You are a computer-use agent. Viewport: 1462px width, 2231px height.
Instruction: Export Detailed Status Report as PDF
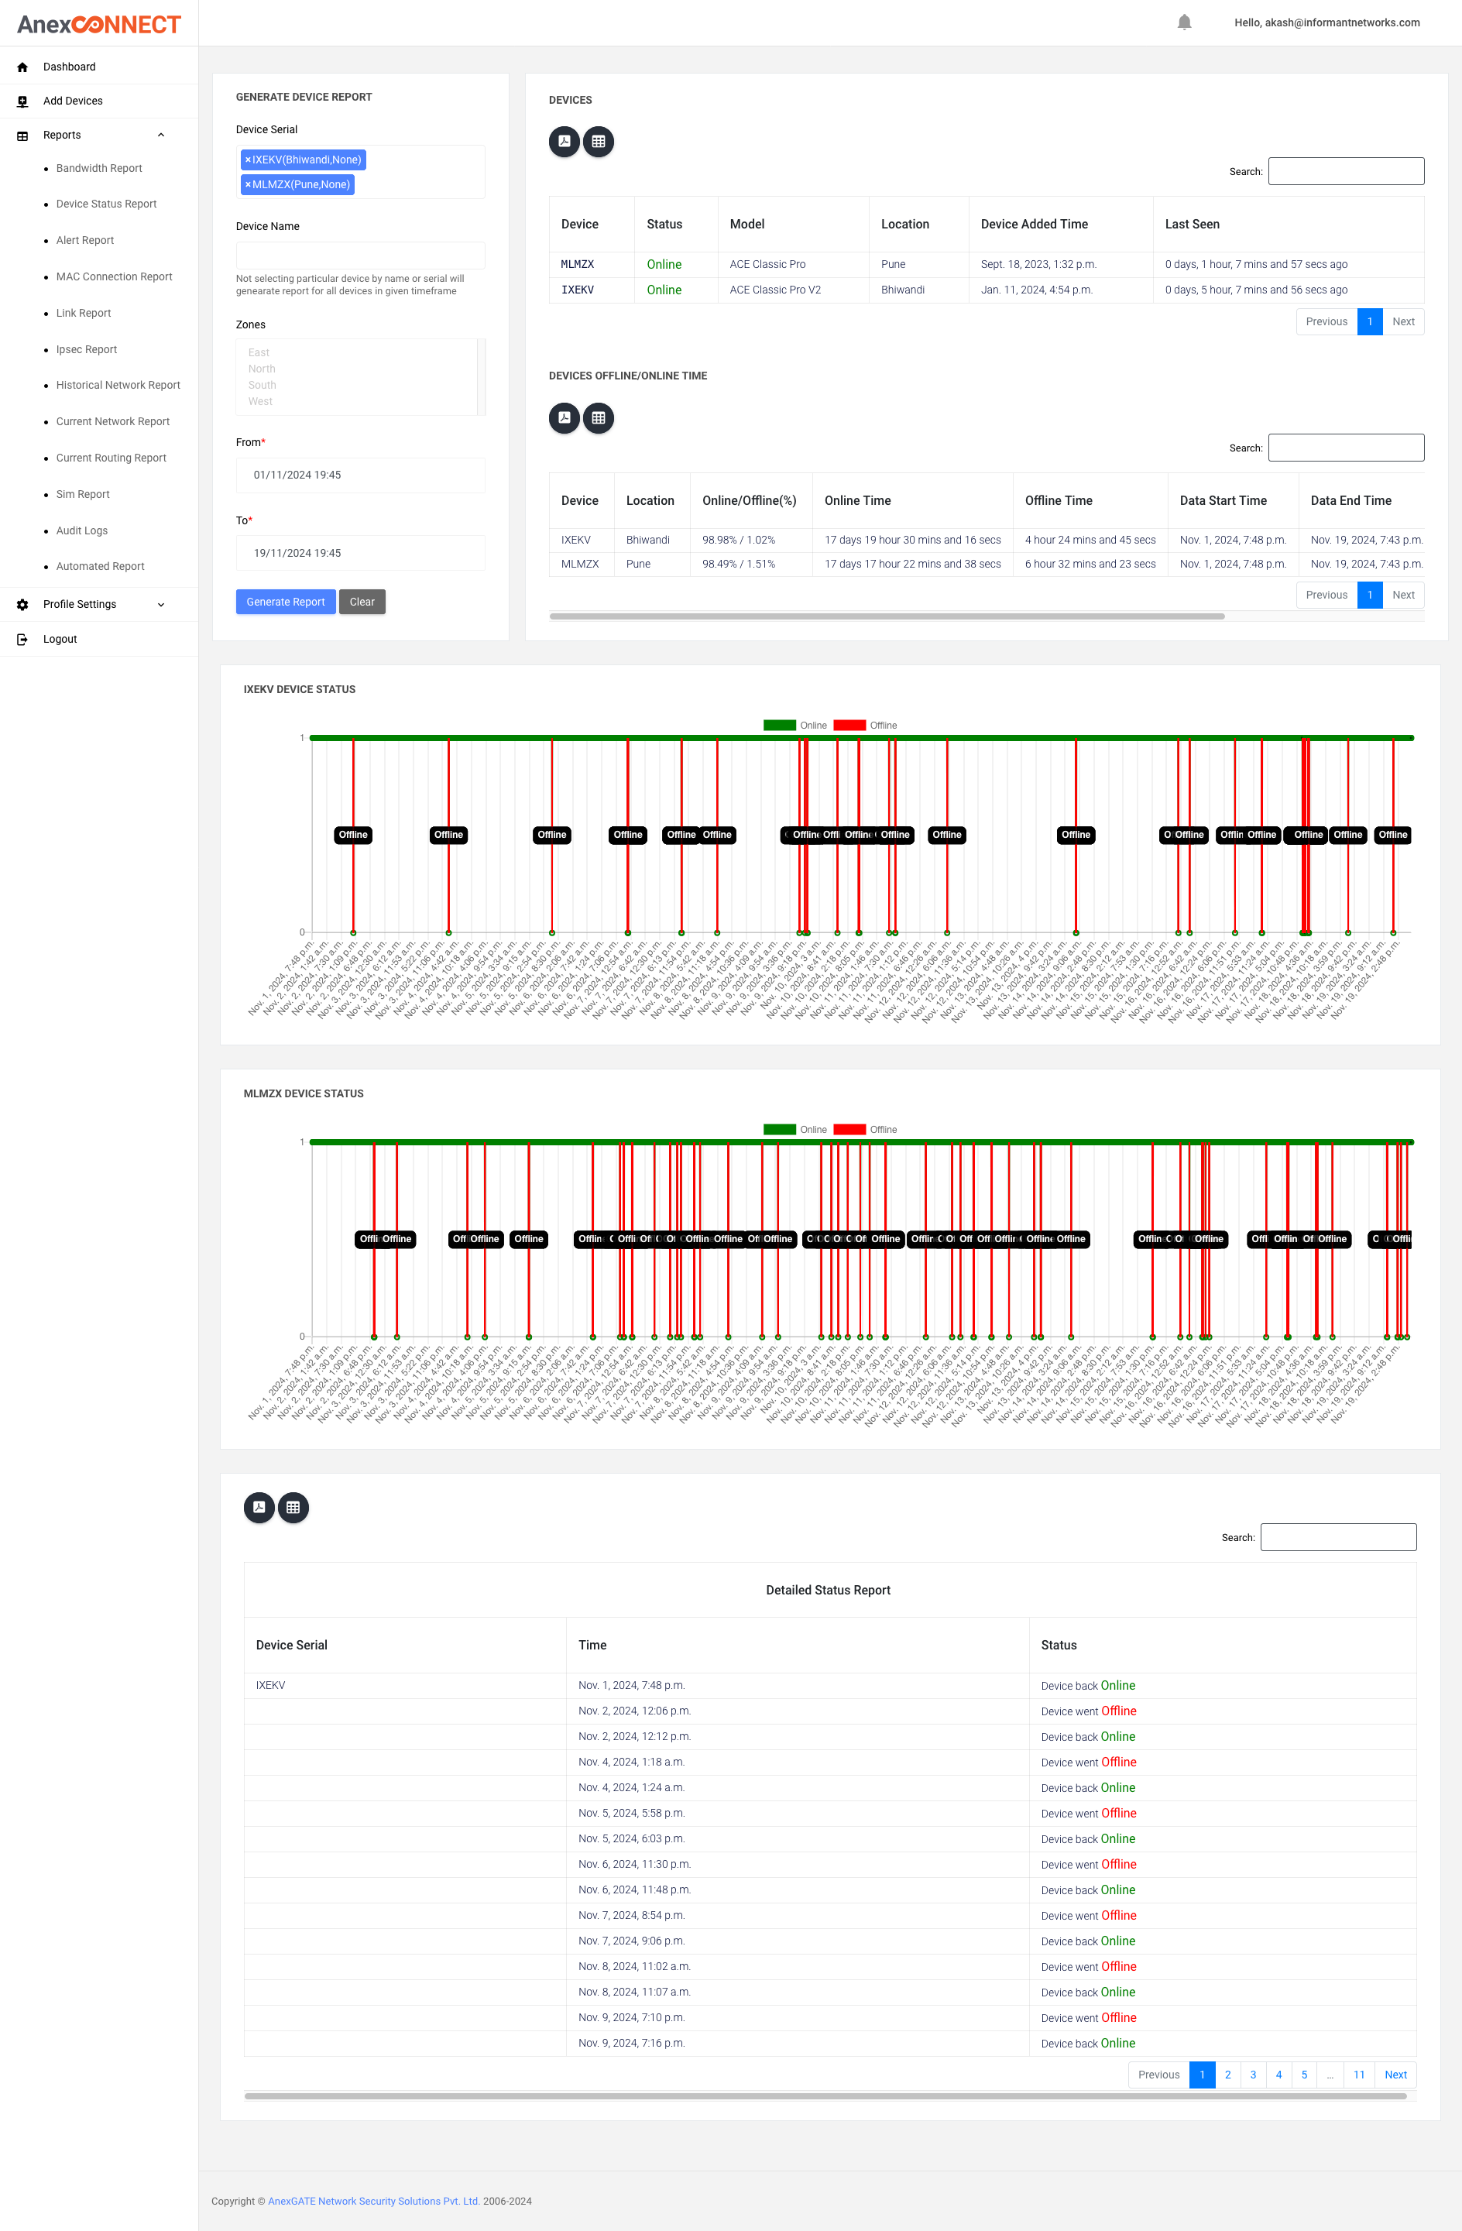click(x=259, y=1507)
